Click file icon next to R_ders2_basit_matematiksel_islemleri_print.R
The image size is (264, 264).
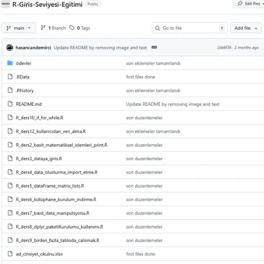[x=10, y=145]
